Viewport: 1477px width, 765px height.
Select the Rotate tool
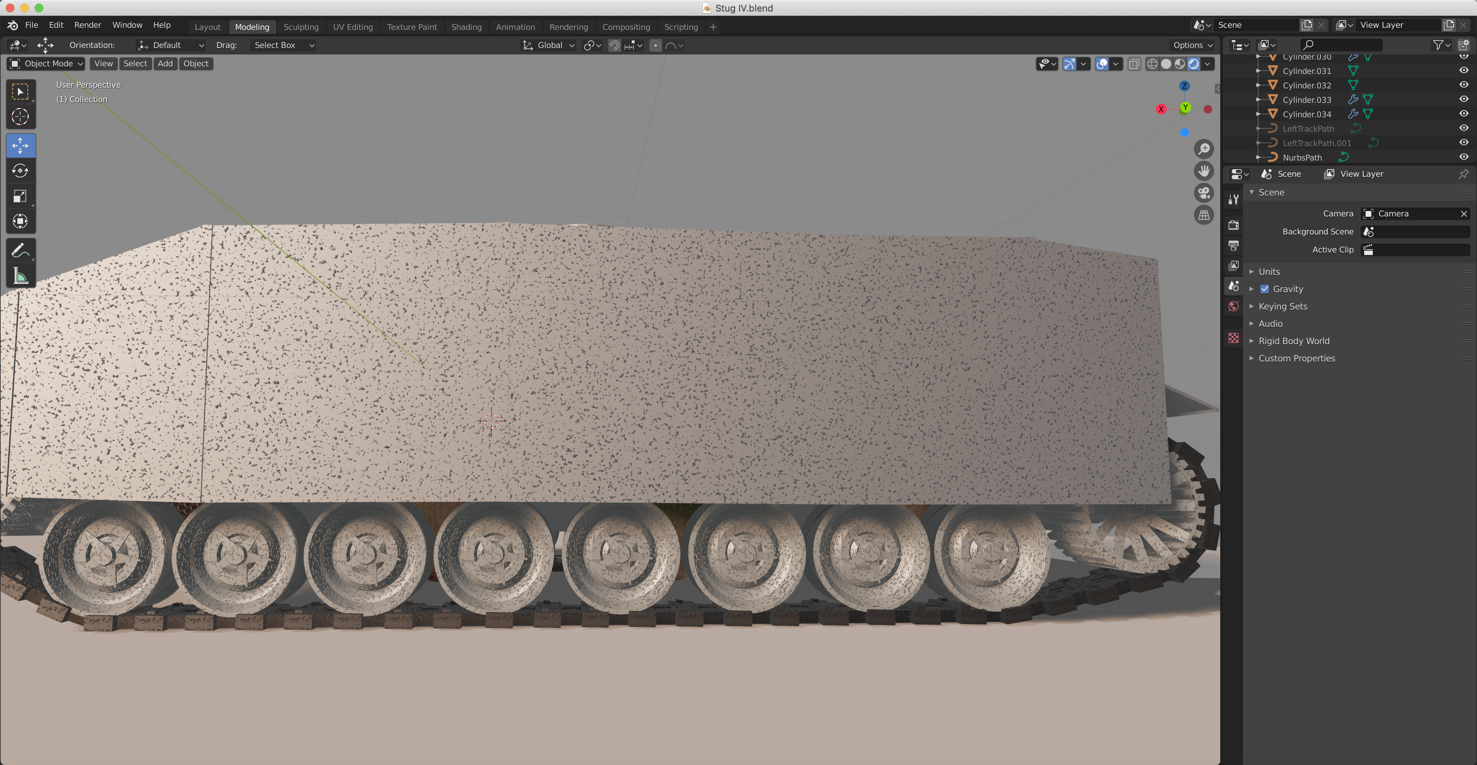coord(21,170)
